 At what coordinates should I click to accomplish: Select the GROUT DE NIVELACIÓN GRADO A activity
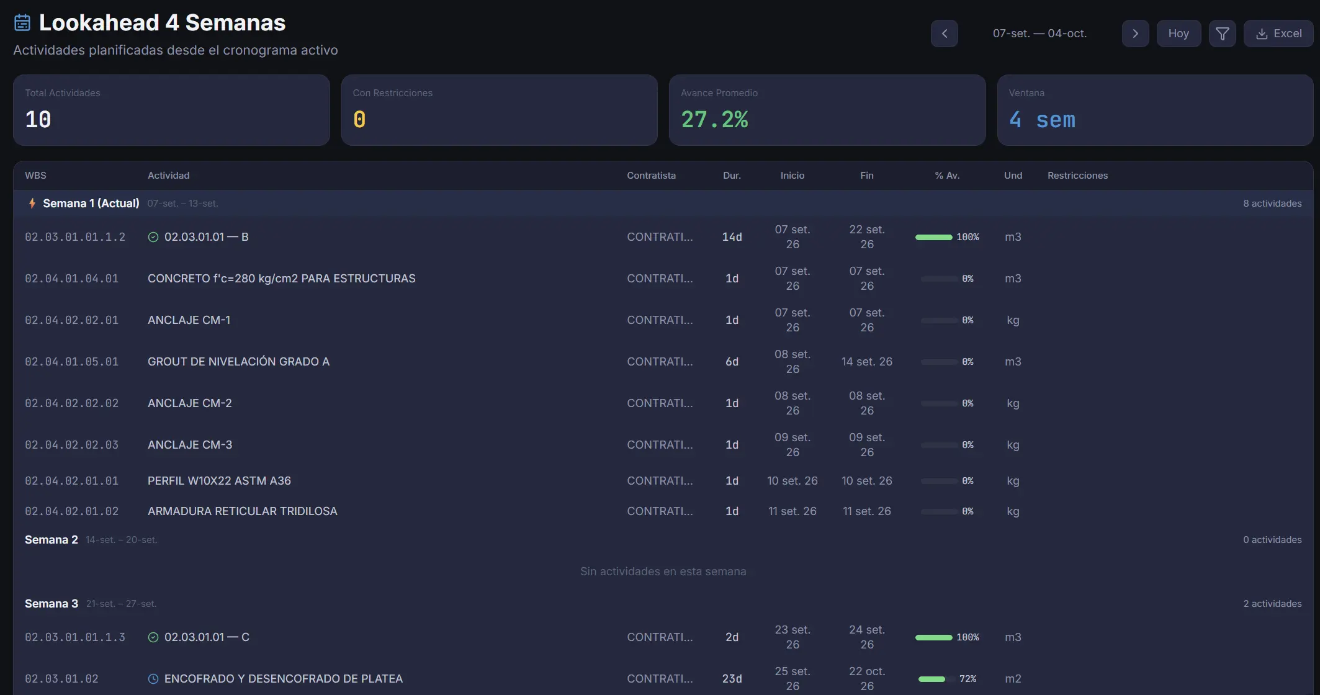pos(238,362)
